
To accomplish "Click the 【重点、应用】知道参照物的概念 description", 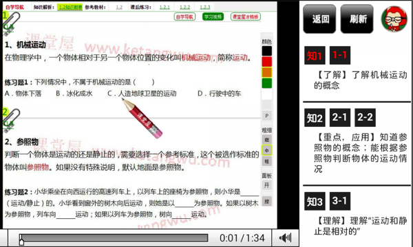I will 361,153.
